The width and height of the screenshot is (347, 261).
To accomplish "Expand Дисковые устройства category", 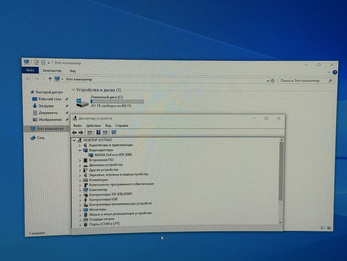I will click(80, 165).
